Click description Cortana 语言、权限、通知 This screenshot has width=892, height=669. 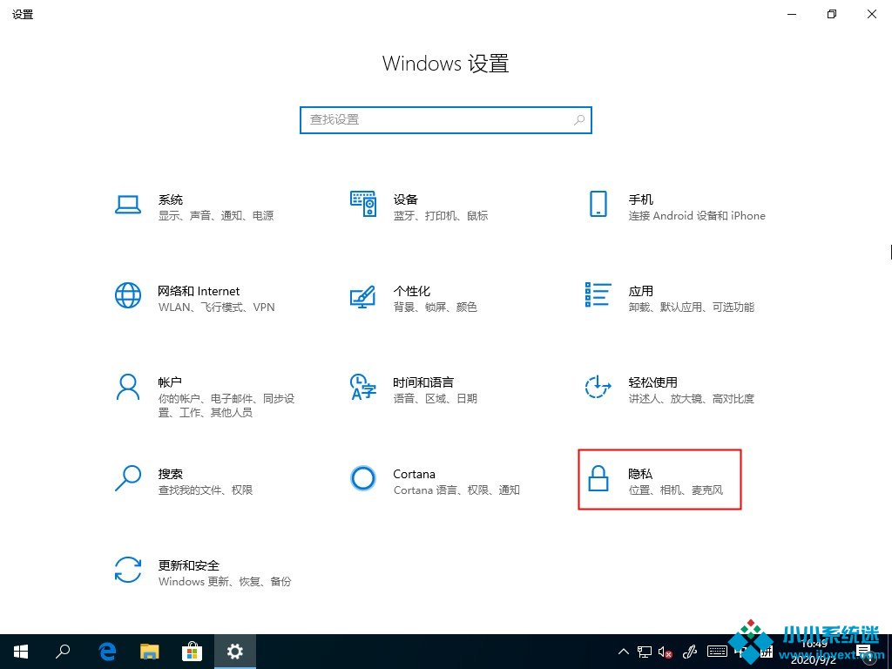tap(456, 490)
